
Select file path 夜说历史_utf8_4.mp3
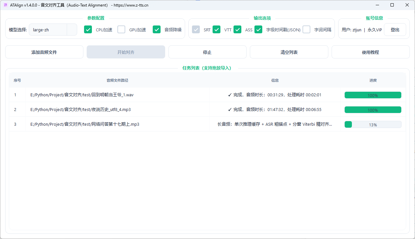click(80, 109)
